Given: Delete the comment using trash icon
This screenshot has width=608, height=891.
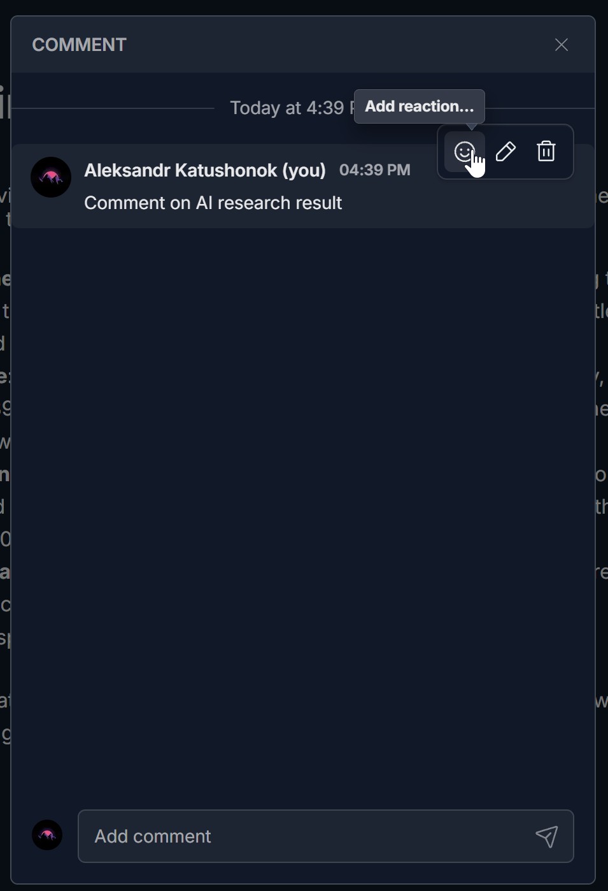Looking at the screenshot, I should [546, 152].
